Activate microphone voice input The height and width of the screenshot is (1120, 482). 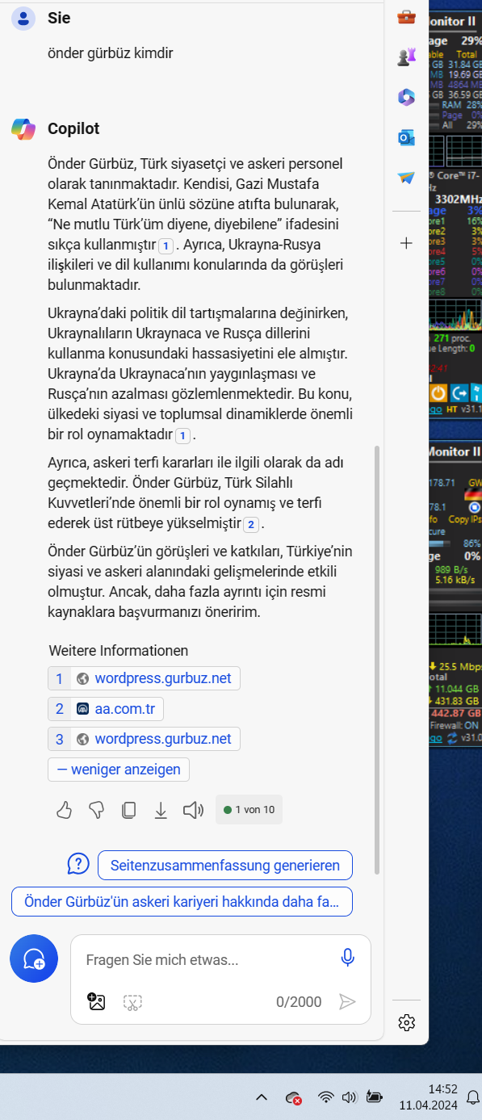(348, 958)
